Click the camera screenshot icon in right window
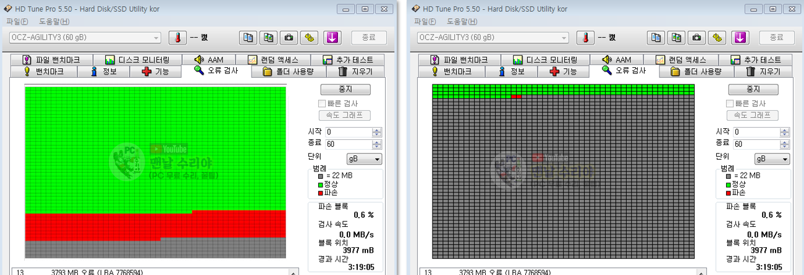Image resolution: width=804 pixels, height=275 pixels. [x=696, y=38]
